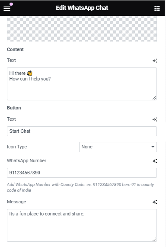Click the AI sparkle icon beside Message
Screen dimensions: 166x247
pyautogui.click(x=155, y=202)
